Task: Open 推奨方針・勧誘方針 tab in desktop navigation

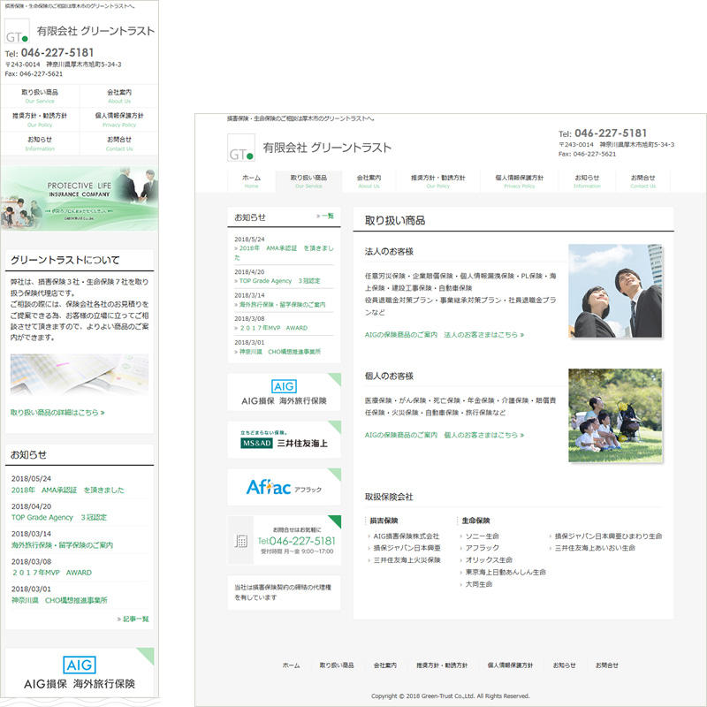Action: [x=437, y=181]
